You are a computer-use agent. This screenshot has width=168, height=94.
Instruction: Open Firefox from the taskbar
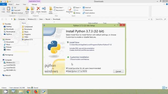(36, 92)
